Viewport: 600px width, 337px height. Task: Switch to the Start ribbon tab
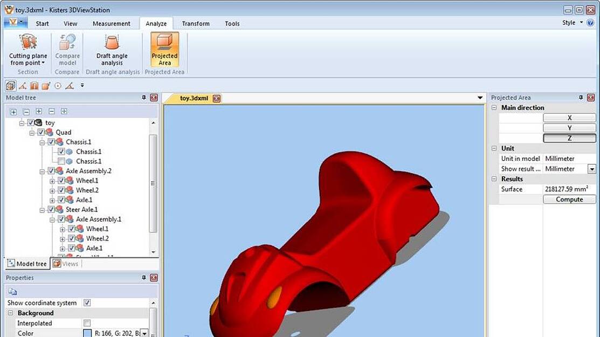coord(42,23)
